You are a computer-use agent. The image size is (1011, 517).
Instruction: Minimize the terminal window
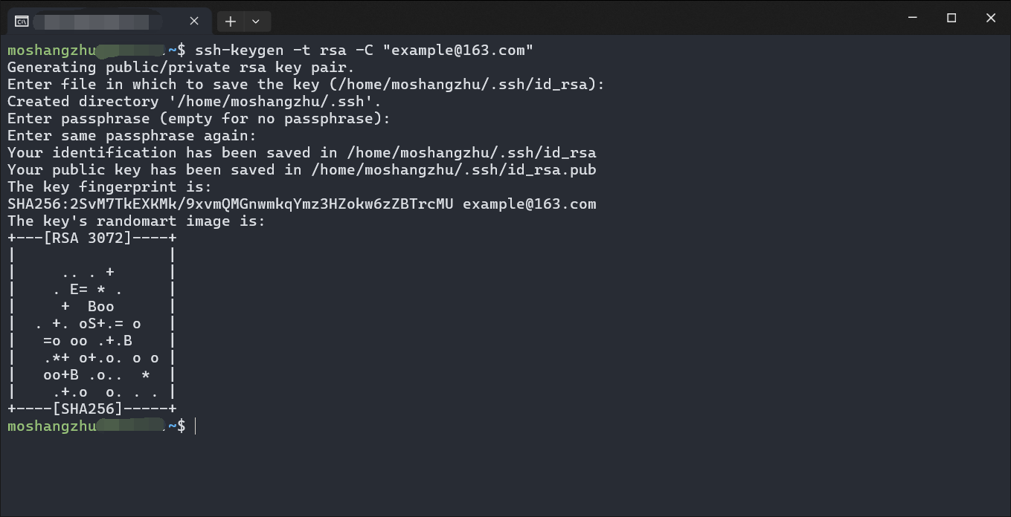tap(912, 19)
